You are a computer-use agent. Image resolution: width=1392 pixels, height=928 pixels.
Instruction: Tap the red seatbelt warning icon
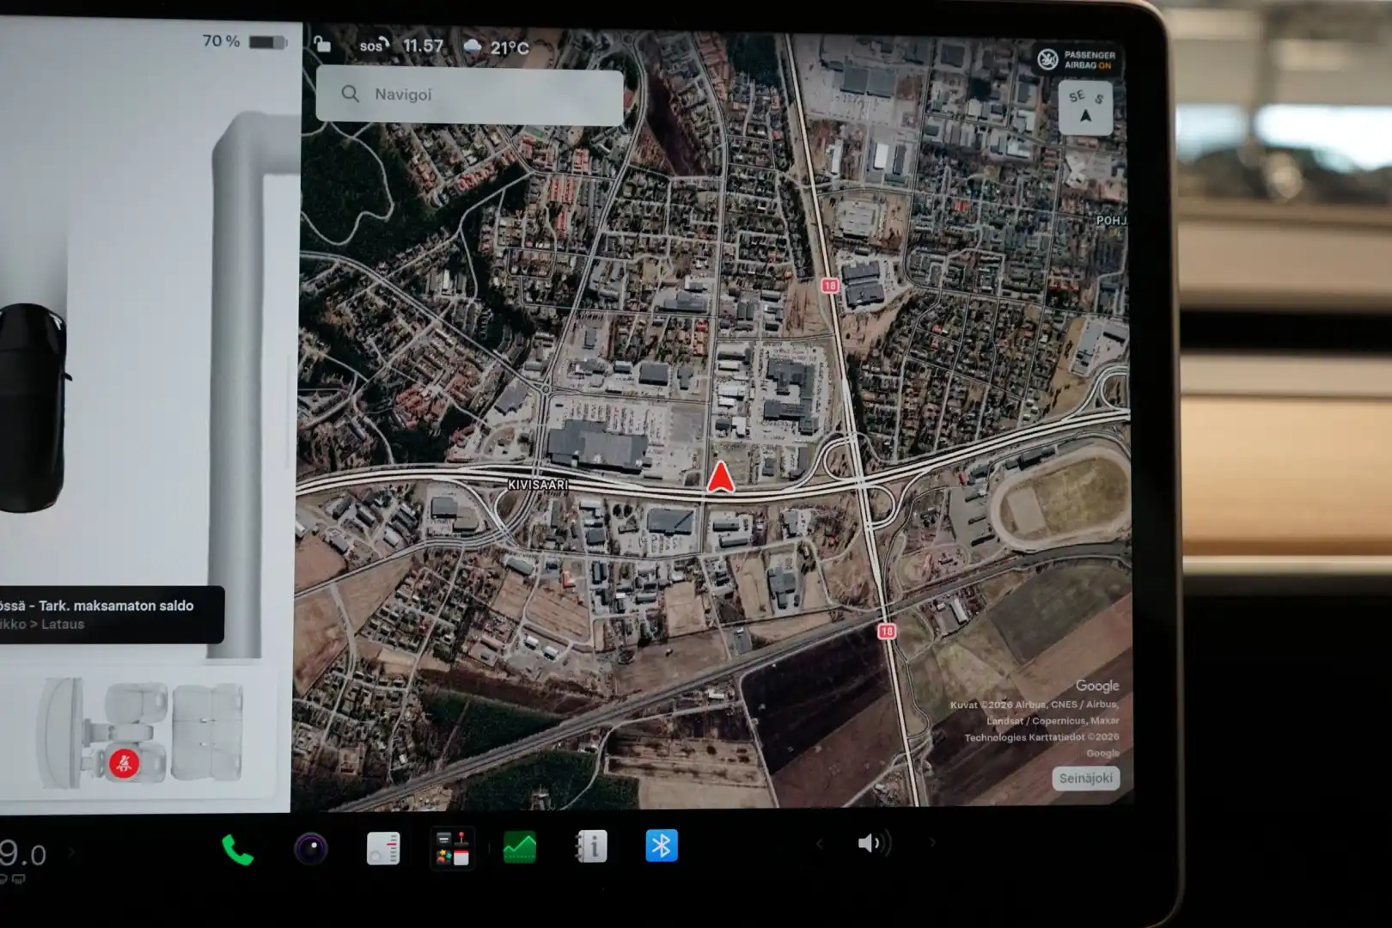(x=124, y=763)
